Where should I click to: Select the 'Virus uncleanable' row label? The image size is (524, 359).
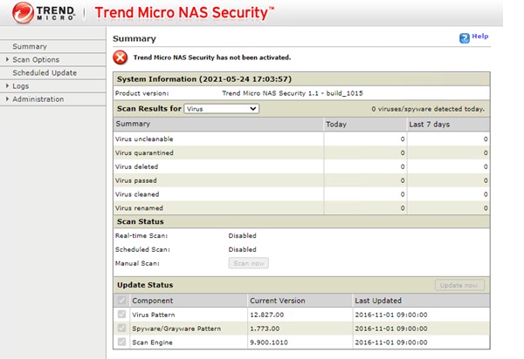(144, 139)
